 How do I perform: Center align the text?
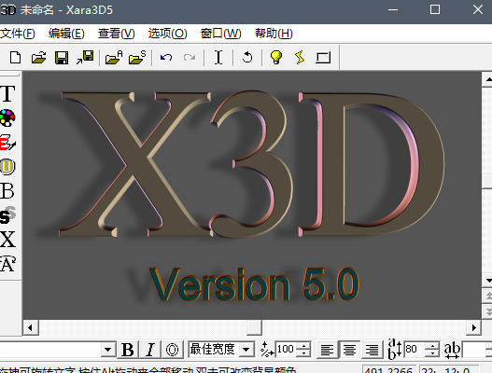(349, 350)
